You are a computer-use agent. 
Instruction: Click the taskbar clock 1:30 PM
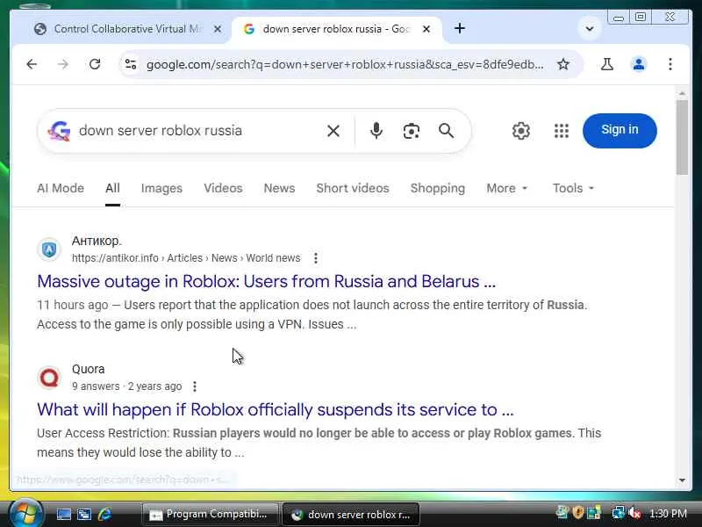pyautogui.click(x=668, y=514)
